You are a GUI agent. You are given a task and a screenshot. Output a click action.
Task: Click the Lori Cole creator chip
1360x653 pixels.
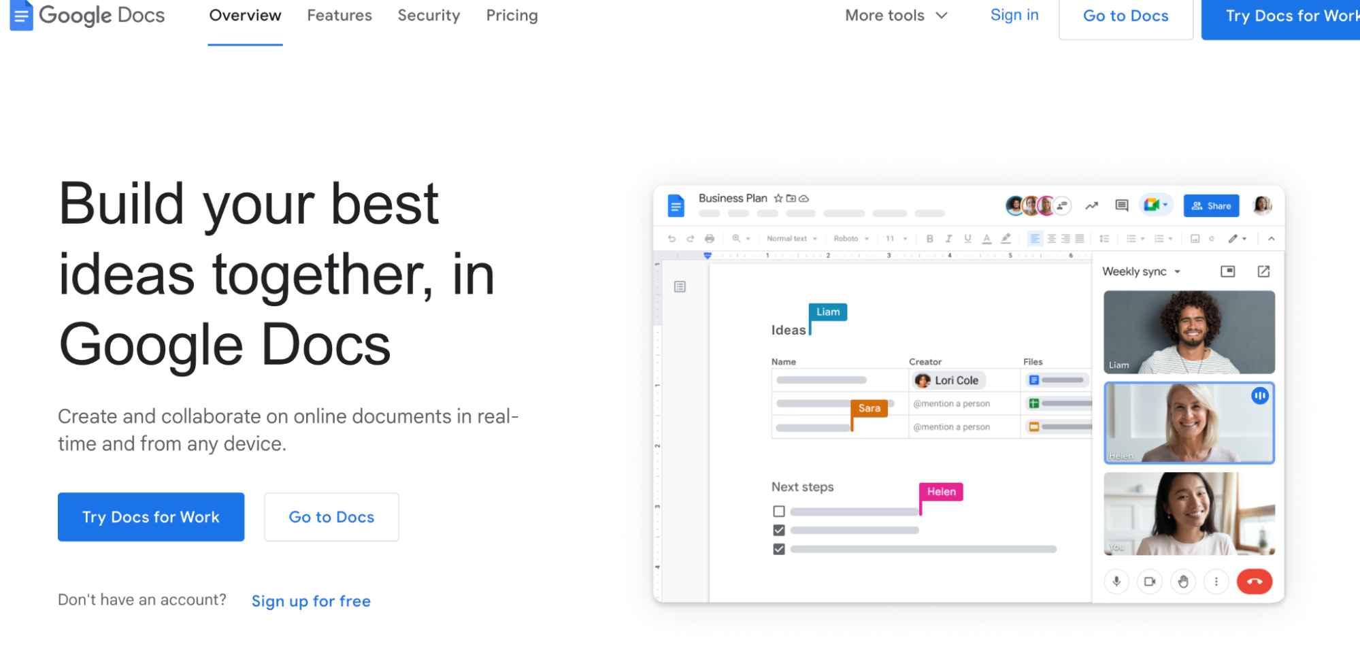tap(948, 380)
